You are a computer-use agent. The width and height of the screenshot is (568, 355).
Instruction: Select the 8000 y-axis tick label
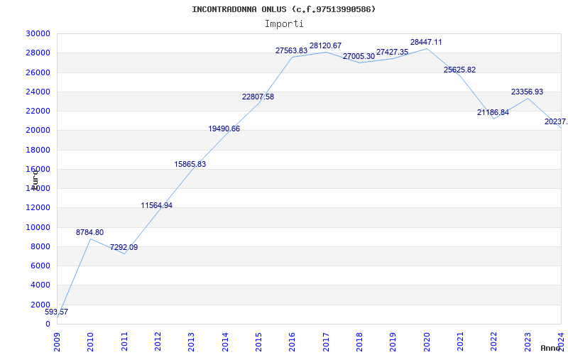(x=40, y=246)
